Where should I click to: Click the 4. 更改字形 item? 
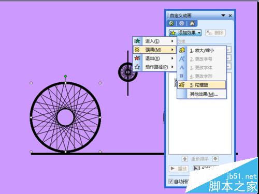(201, 76)
